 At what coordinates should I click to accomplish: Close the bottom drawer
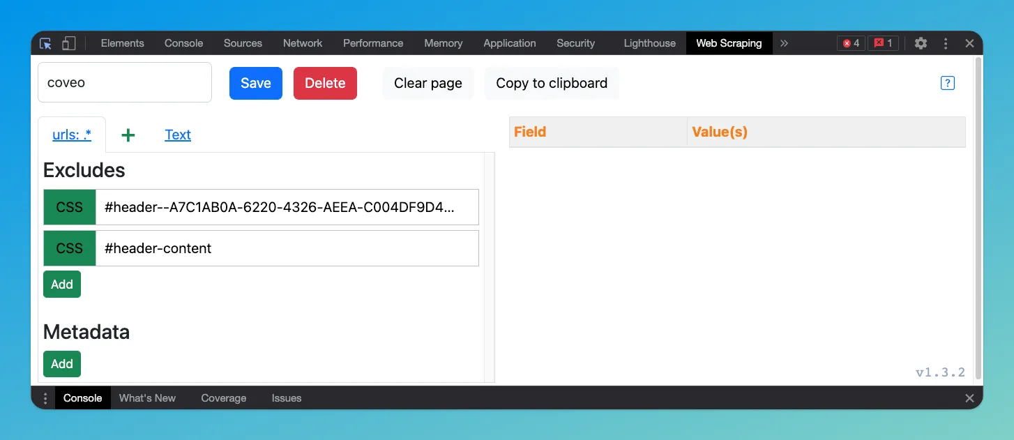click(969, 398)
